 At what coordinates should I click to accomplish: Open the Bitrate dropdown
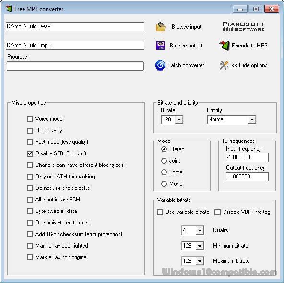click(x=179, y=120)
